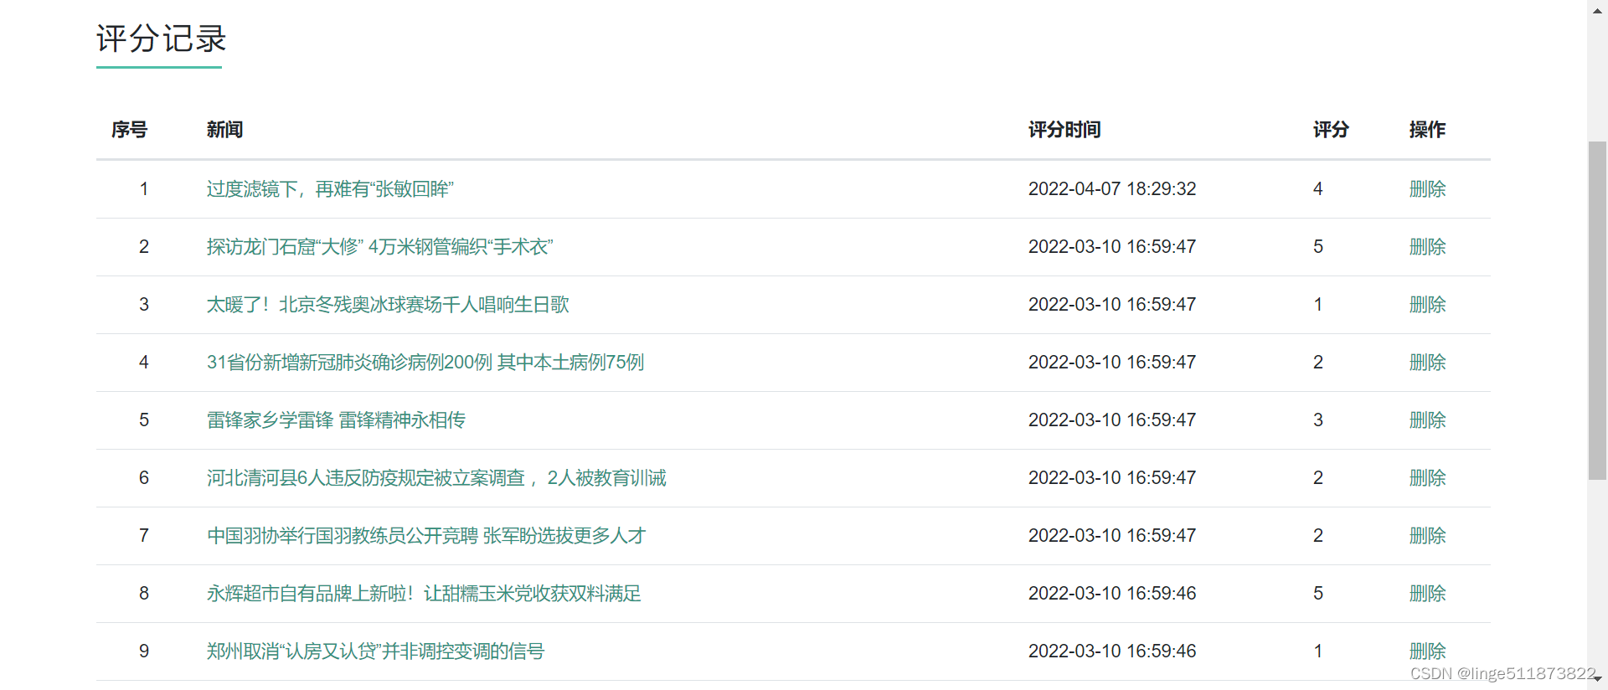Click the 评分时间 column header

tap(1064, 130)
